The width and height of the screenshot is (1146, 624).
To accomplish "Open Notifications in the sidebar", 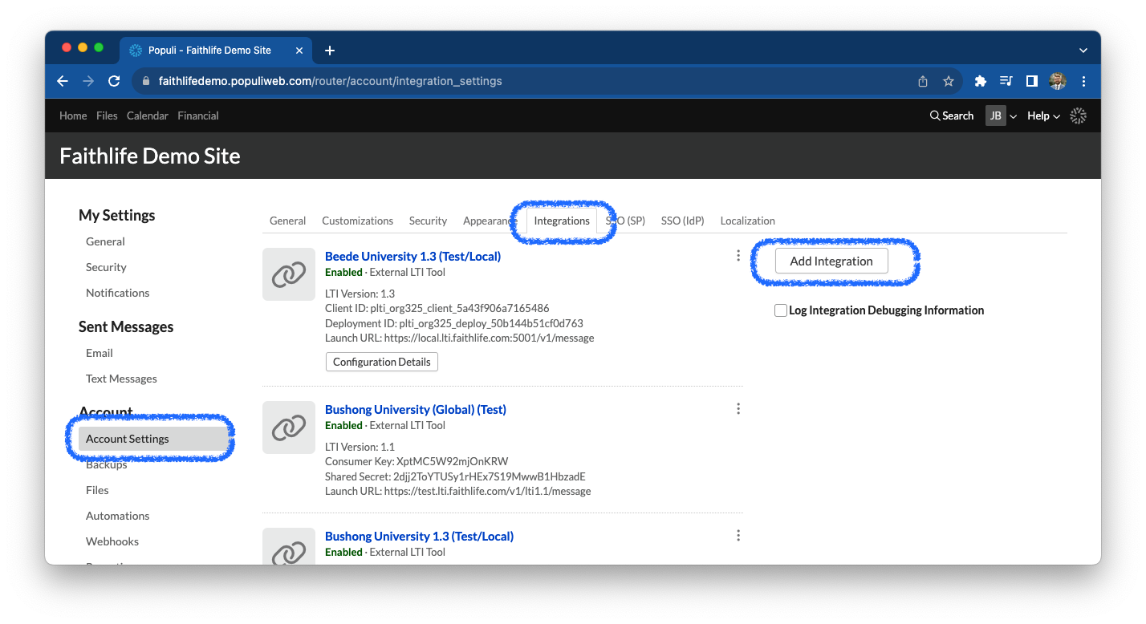I will 117,293.
